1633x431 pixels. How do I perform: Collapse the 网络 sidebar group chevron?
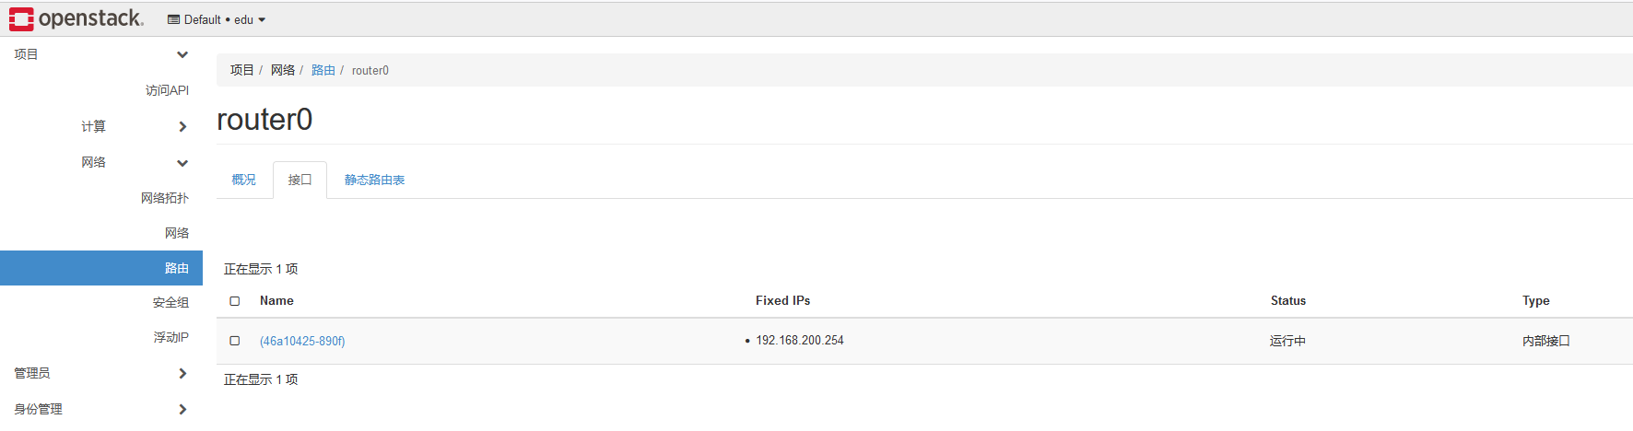coord(182,163)
